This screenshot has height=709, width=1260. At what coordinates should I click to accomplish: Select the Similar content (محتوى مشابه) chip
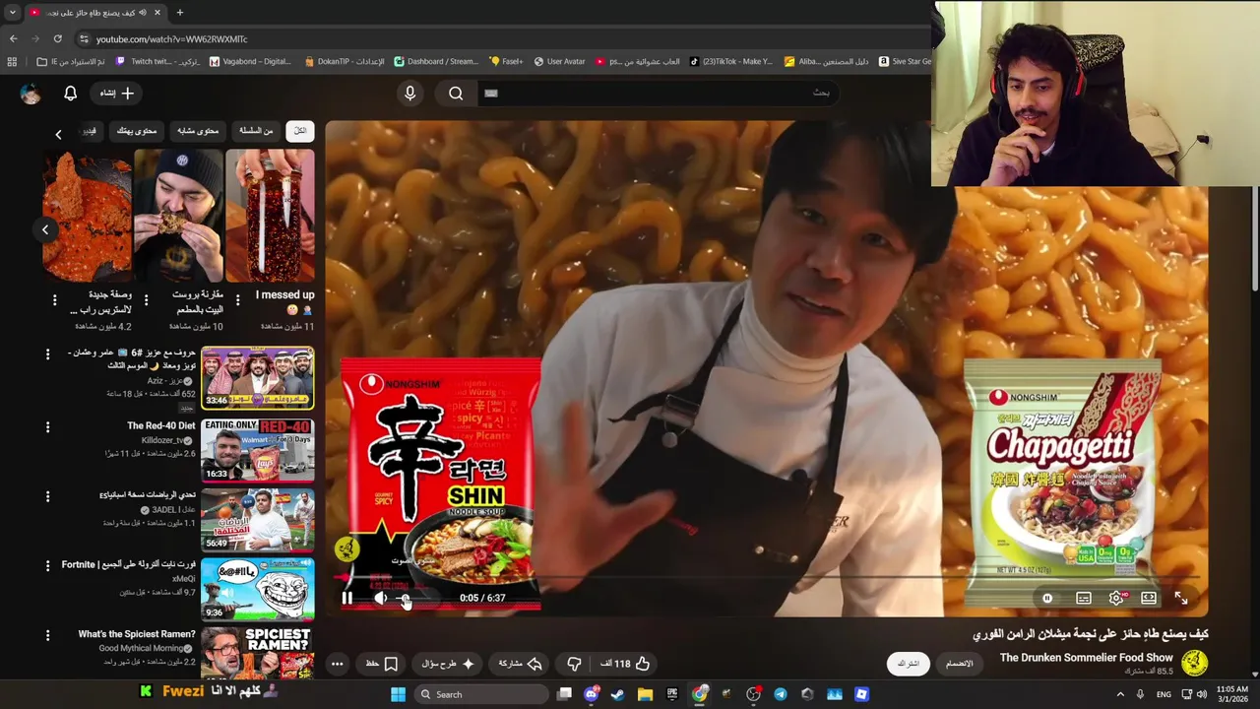click(x=197, y=131)
